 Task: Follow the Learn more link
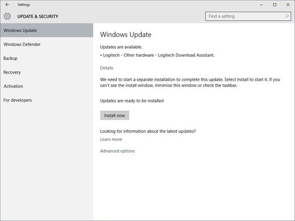point(111,140)
